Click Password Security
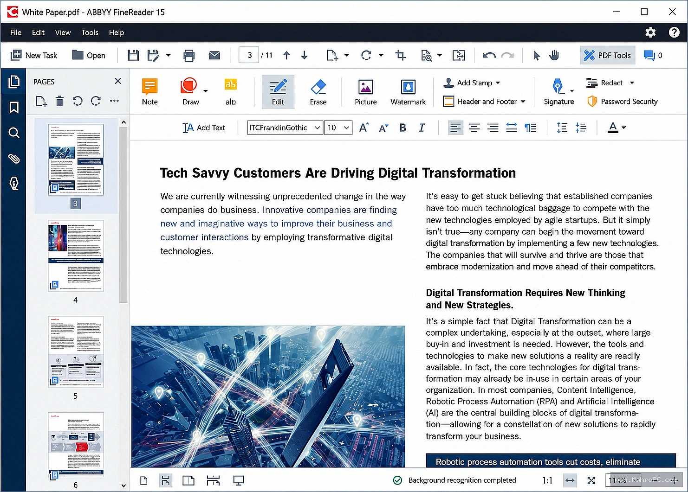 [622, 102]
